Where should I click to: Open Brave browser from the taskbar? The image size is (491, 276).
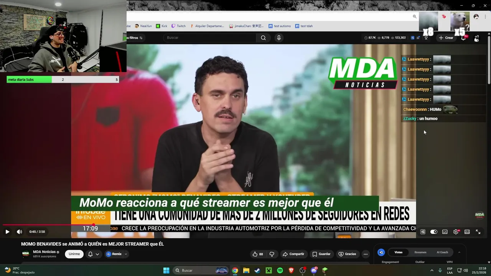point(291,270)
